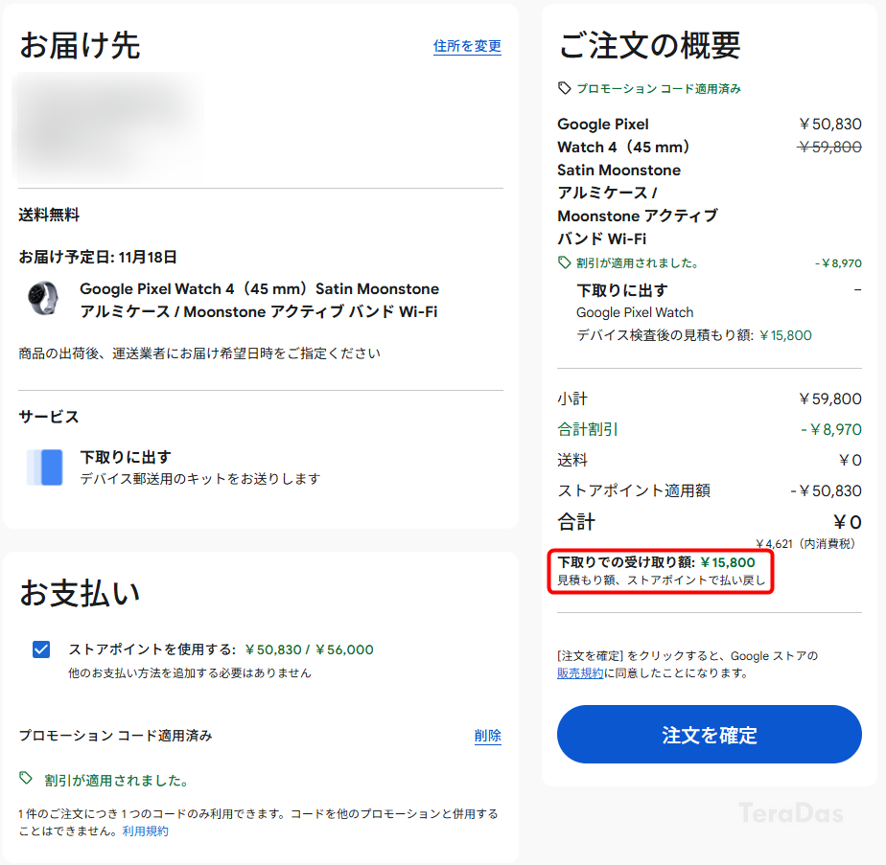Click the 合計割引 total discount row
Image resolution: width=886 pixels, height=865 pixels.
[x=710, y=430]
